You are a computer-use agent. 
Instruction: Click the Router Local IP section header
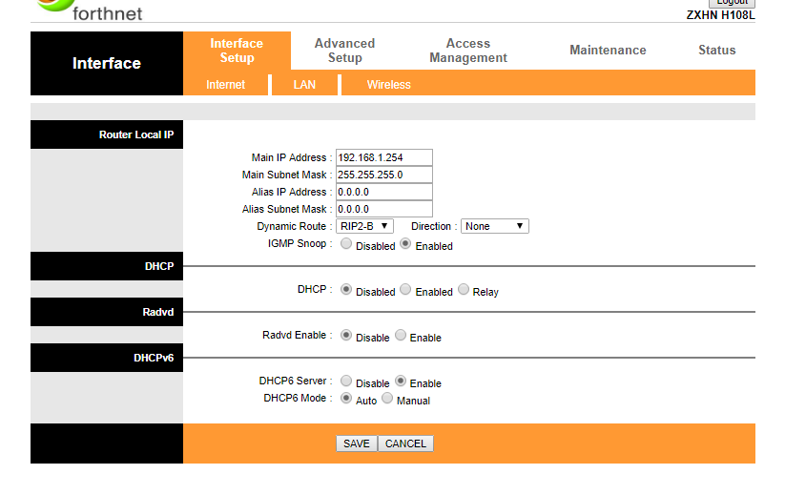point(107,134)
